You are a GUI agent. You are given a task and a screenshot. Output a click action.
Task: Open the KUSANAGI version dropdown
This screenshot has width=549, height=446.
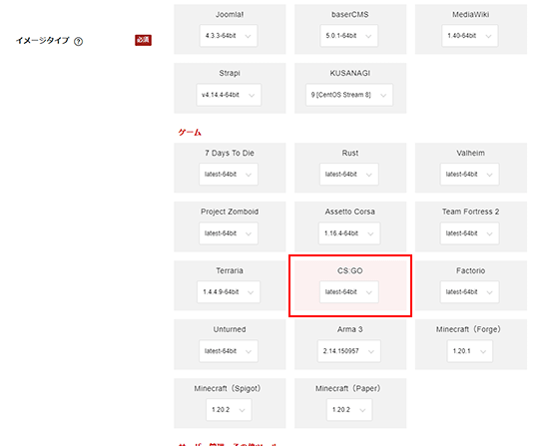coord(349,95)
